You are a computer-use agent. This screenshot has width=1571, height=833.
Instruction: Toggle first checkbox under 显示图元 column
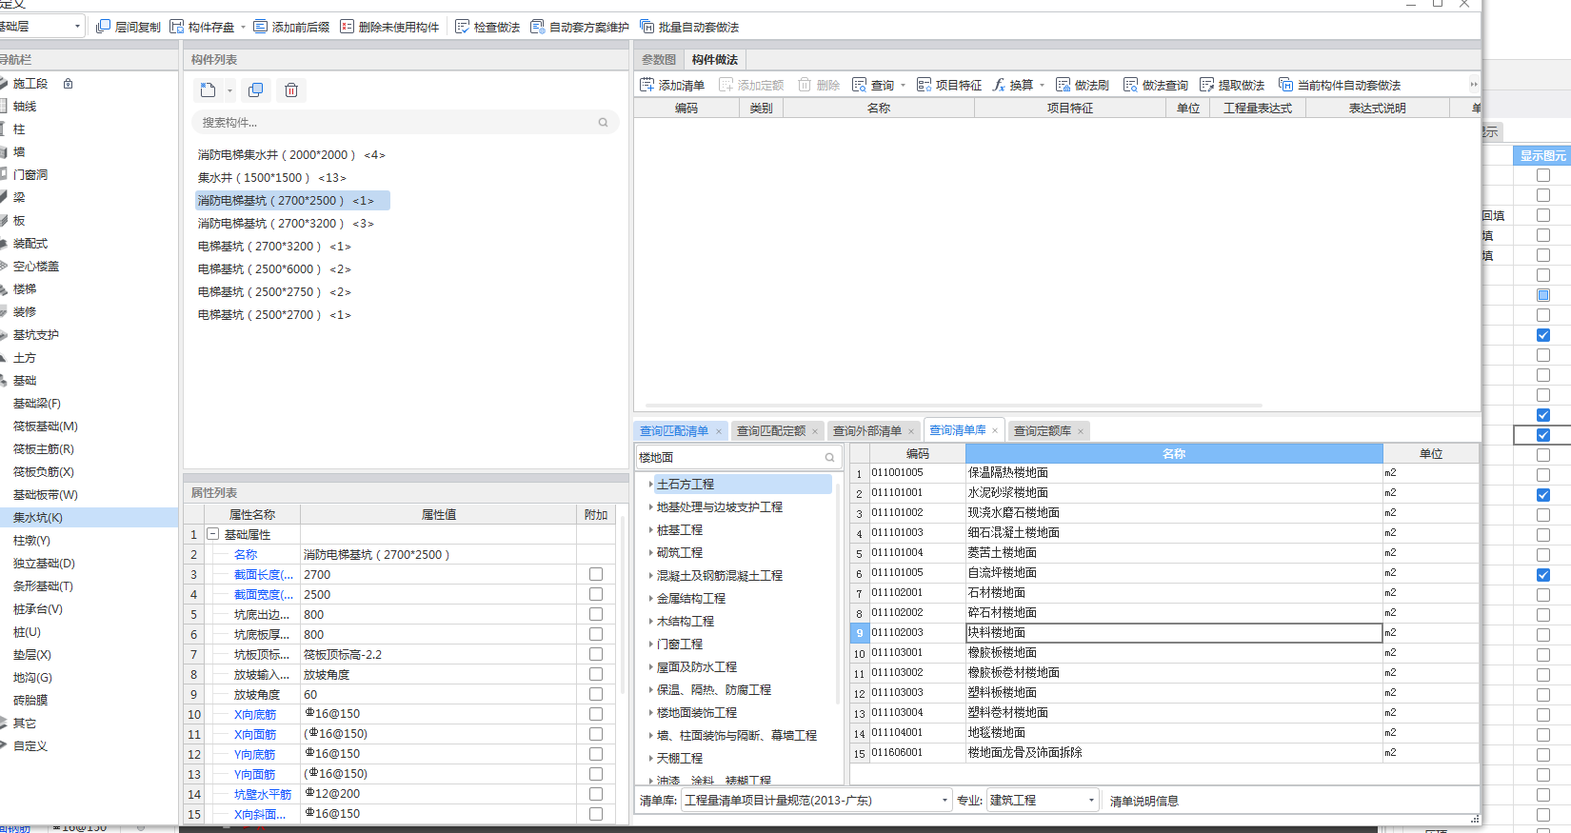tap(1543, 175)
